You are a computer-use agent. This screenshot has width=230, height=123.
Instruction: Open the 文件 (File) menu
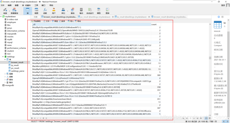click(x=3, y=5)
